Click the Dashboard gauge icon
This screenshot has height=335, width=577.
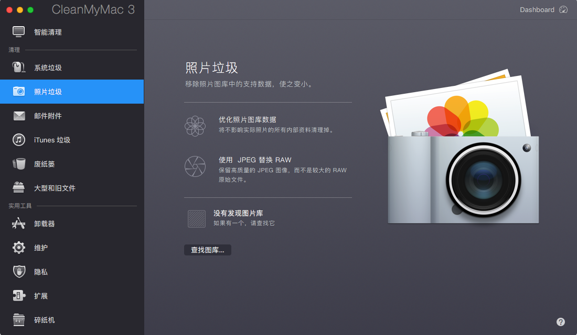click(563, 9)
